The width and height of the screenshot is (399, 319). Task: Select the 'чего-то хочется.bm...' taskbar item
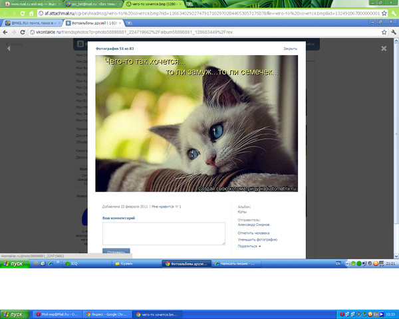[x=157, y=314]
